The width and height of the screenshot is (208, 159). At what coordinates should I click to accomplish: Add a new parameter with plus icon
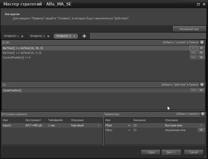203,114
